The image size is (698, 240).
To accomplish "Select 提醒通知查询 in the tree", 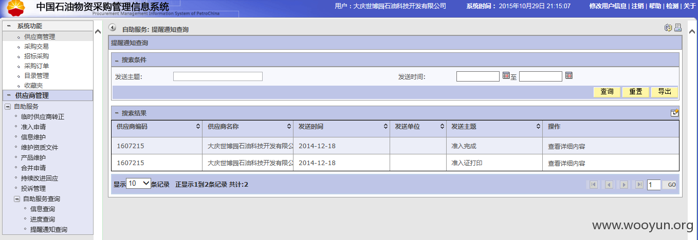I will (x=49, y=230).
